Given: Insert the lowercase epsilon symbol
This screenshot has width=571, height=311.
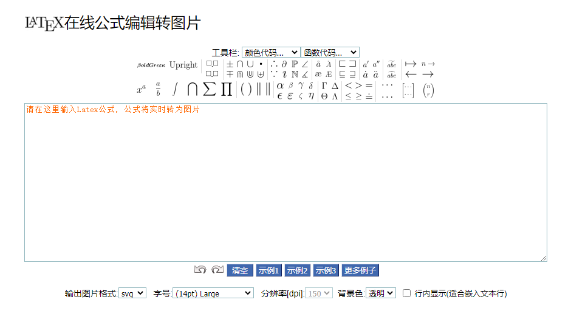Looking at the screenshot, I should pyautogui.click(x=279, y=96).
